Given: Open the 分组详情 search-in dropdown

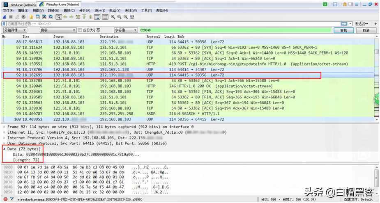Looking at the screenshot, I should click(15, 30).
